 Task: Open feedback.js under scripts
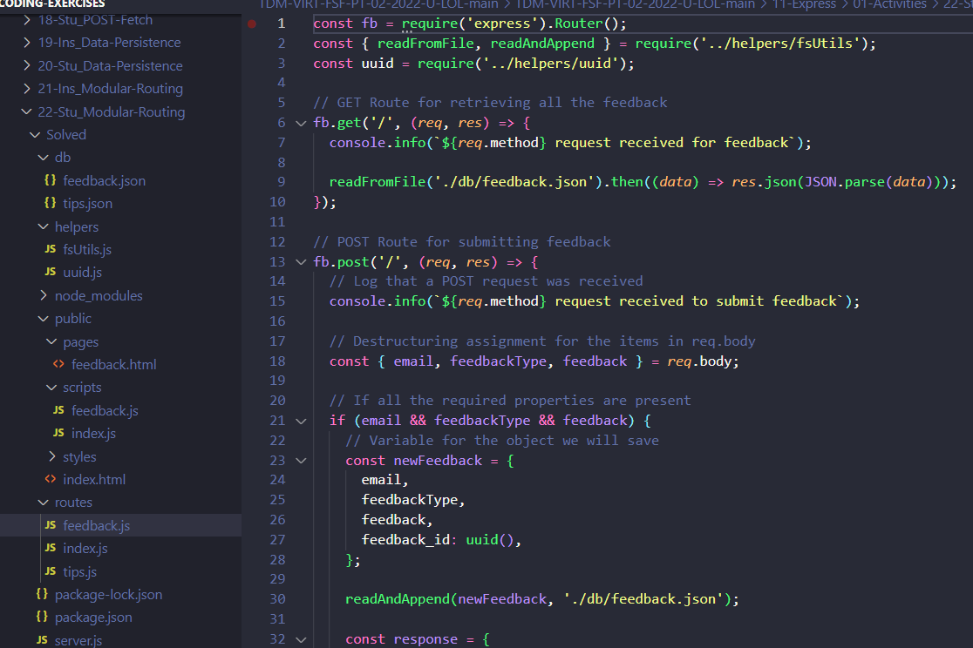[x=105, y=411]
